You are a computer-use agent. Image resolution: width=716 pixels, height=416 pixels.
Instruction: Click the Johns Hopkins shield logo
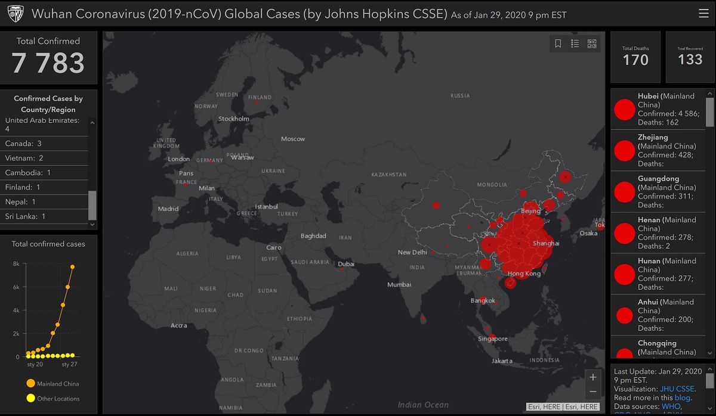pyautogui.click(x=16, y=14)
